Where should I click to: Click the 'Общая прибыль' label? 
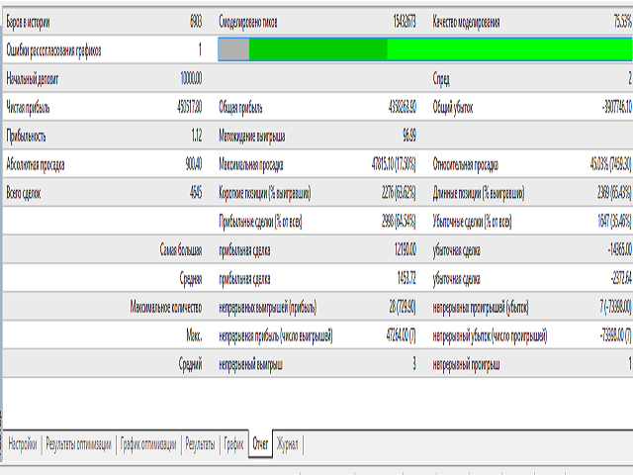(240, 108)
